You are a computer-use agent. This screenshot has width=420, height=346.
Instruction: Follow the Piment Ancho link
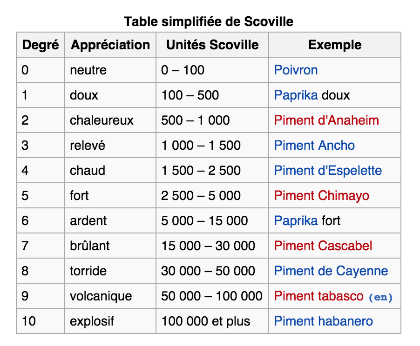pyautogui.click(x=314, y=146)
